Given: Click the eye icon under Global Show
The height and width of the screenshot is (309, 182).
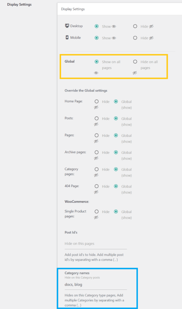Looking at the screenshot, I should 96,73.
